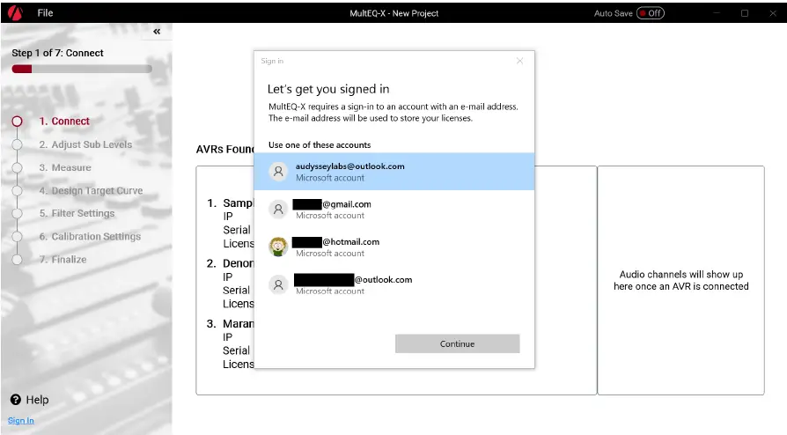Click the audysseylabs account avatar icon
This screenshot has width=787, height=435.
278,172
